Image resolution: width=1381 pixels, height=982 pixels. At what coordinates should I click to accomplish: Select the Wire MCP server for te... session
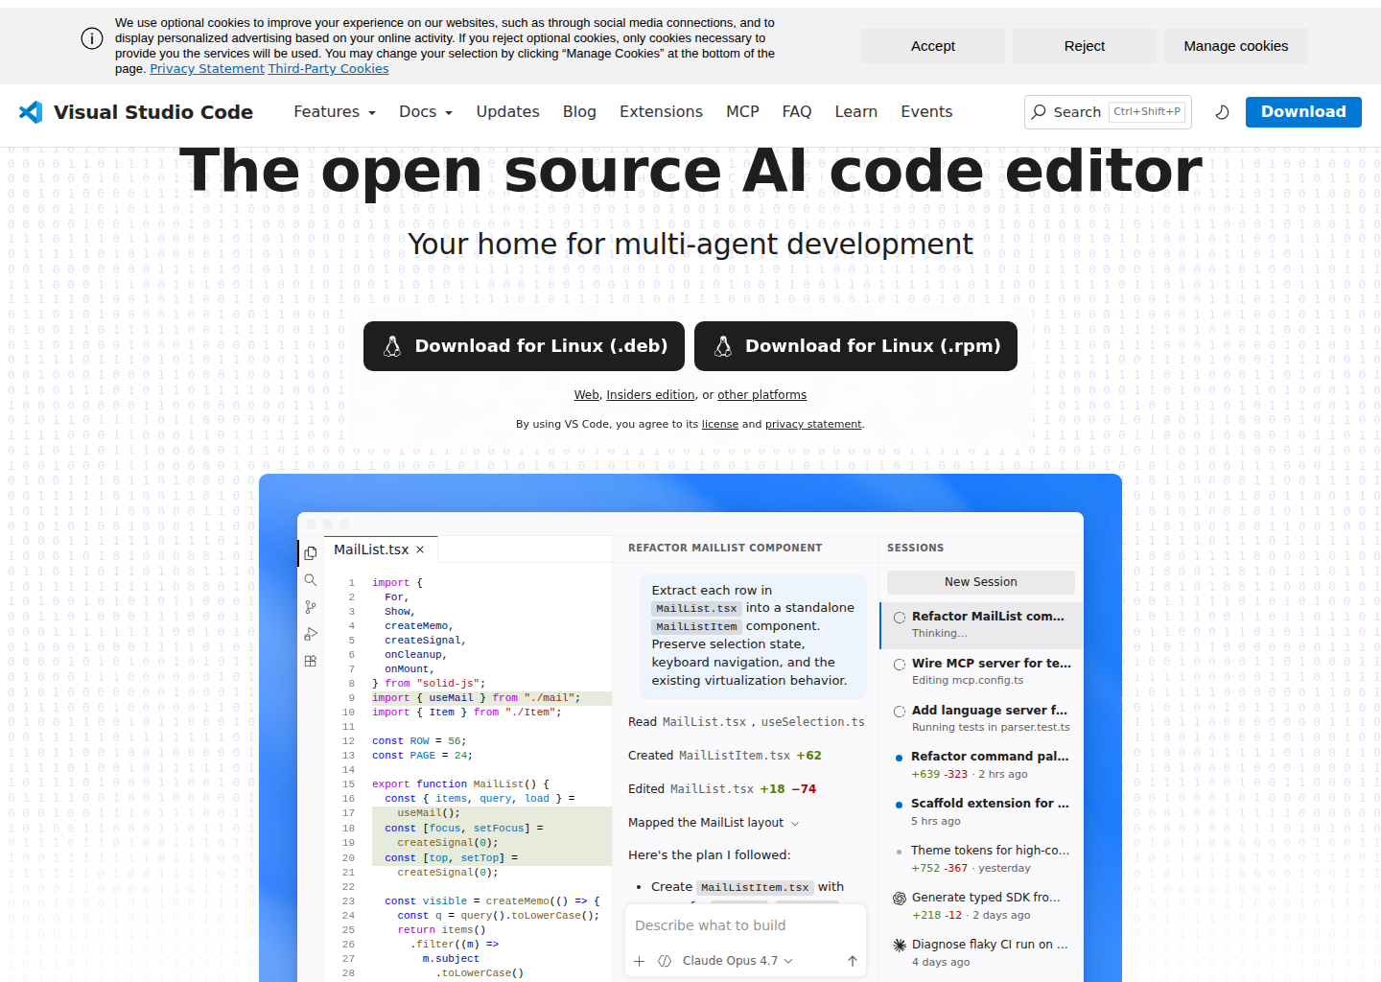coord(981,672)
